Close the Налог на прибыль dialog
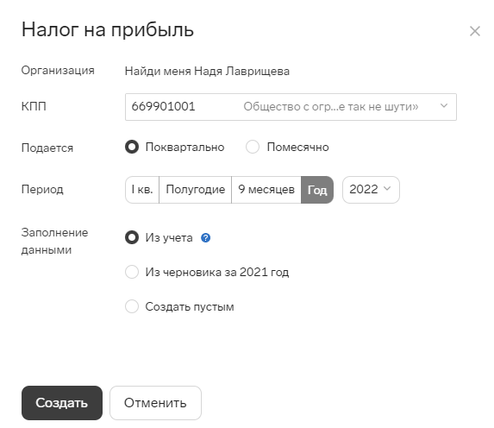 coord(475,31)
